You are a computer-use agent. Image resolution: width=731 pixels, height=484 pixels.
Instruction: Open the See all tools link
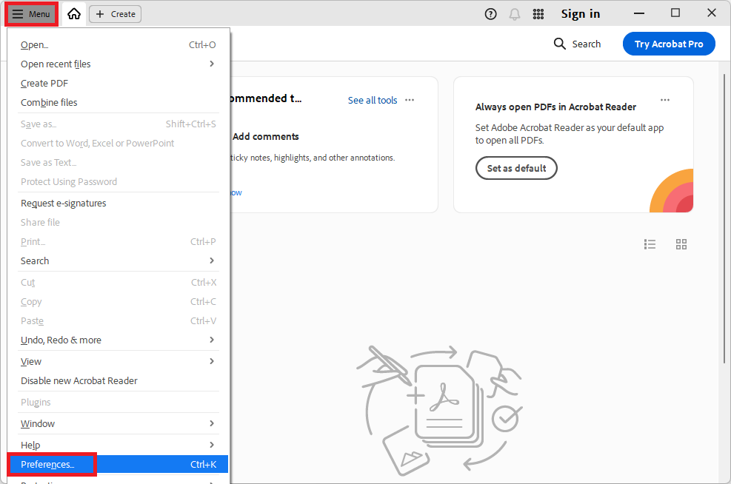click(373, 100)
